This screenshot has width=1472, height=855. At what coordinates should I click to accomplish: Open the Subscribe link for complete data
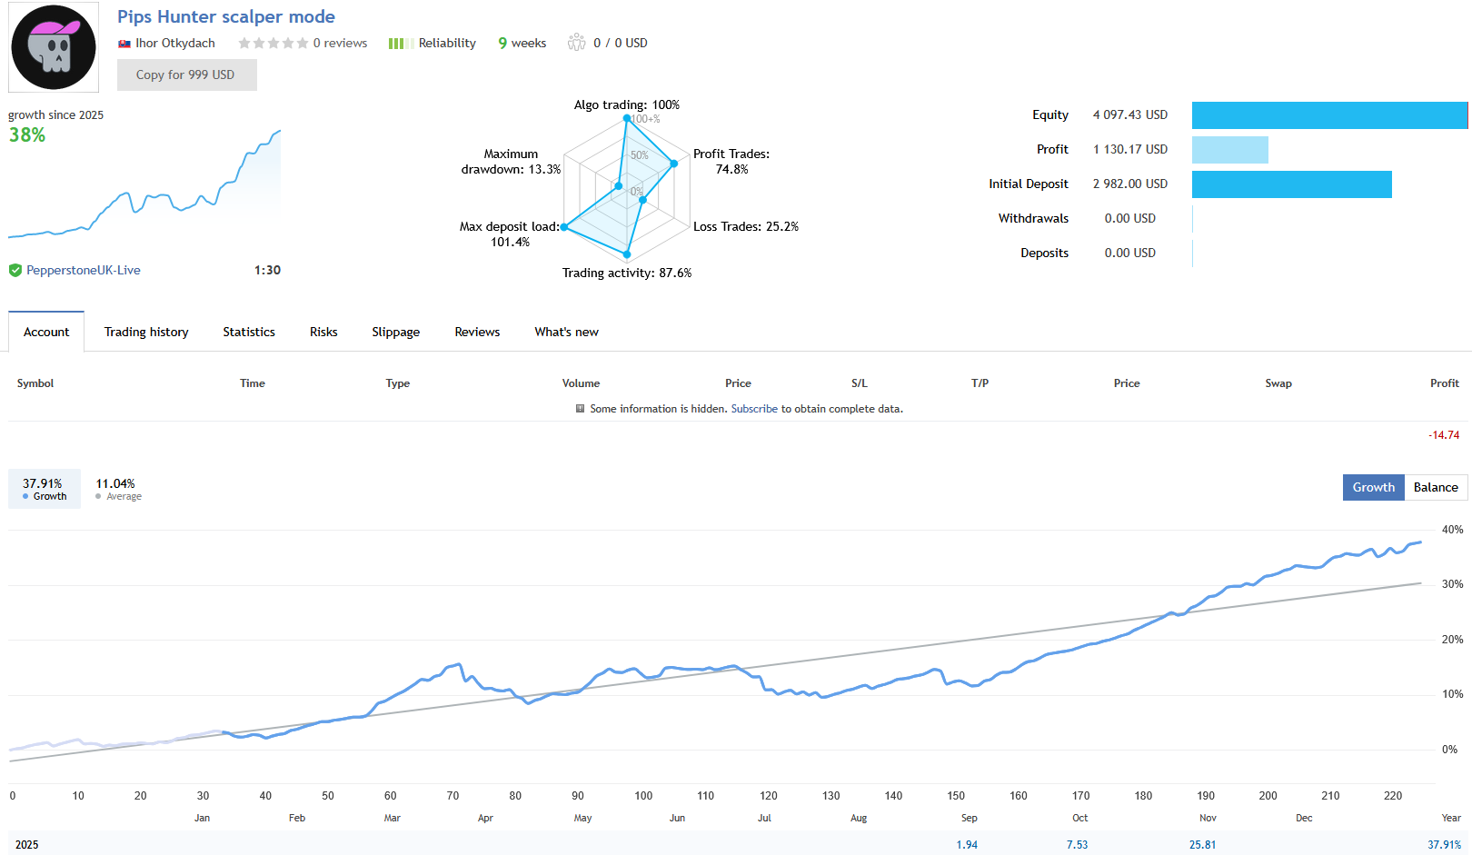[x=754, y=409]
